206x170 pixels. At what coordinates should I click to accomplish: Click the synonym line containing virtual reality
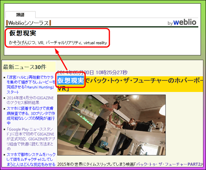pyautogui.click(x=58, y=43)
